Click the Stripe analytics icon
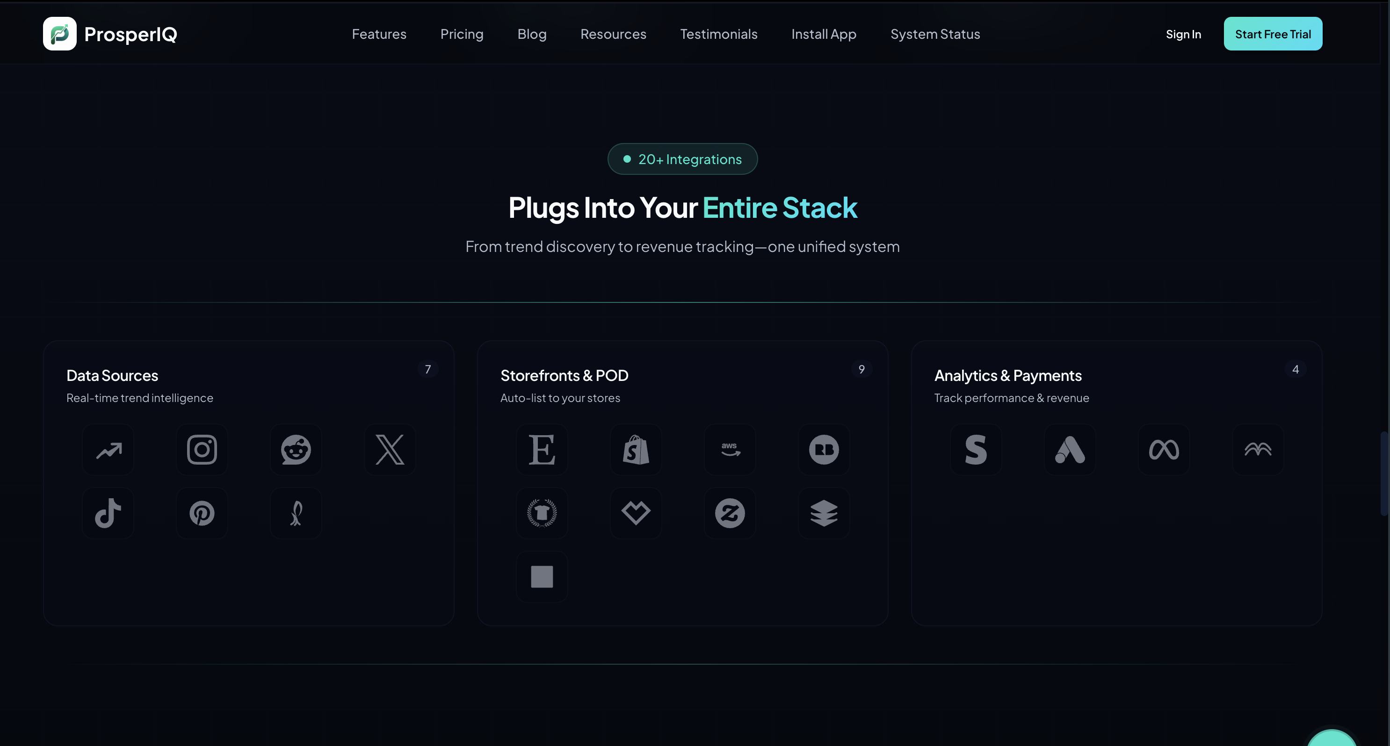Screen dimensions: 1390x746 coord(976,449)
